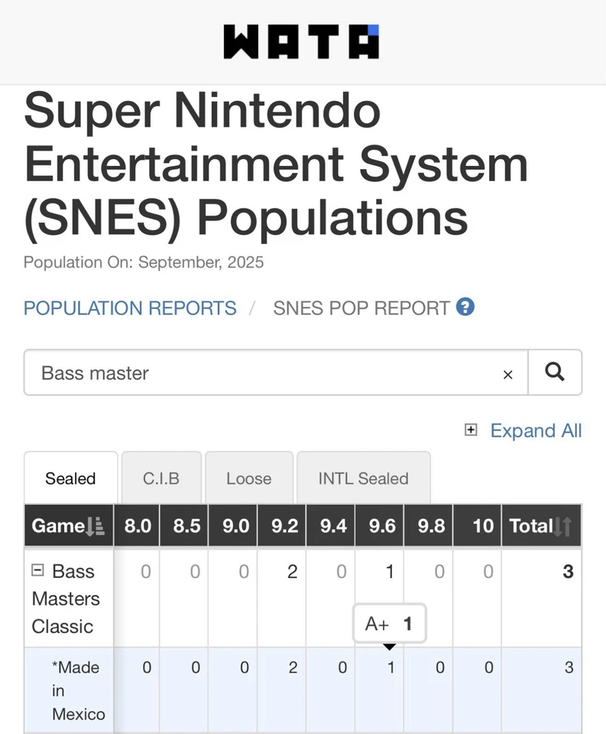
Task: Click the WATA logo
Action: tap(301, 42)
